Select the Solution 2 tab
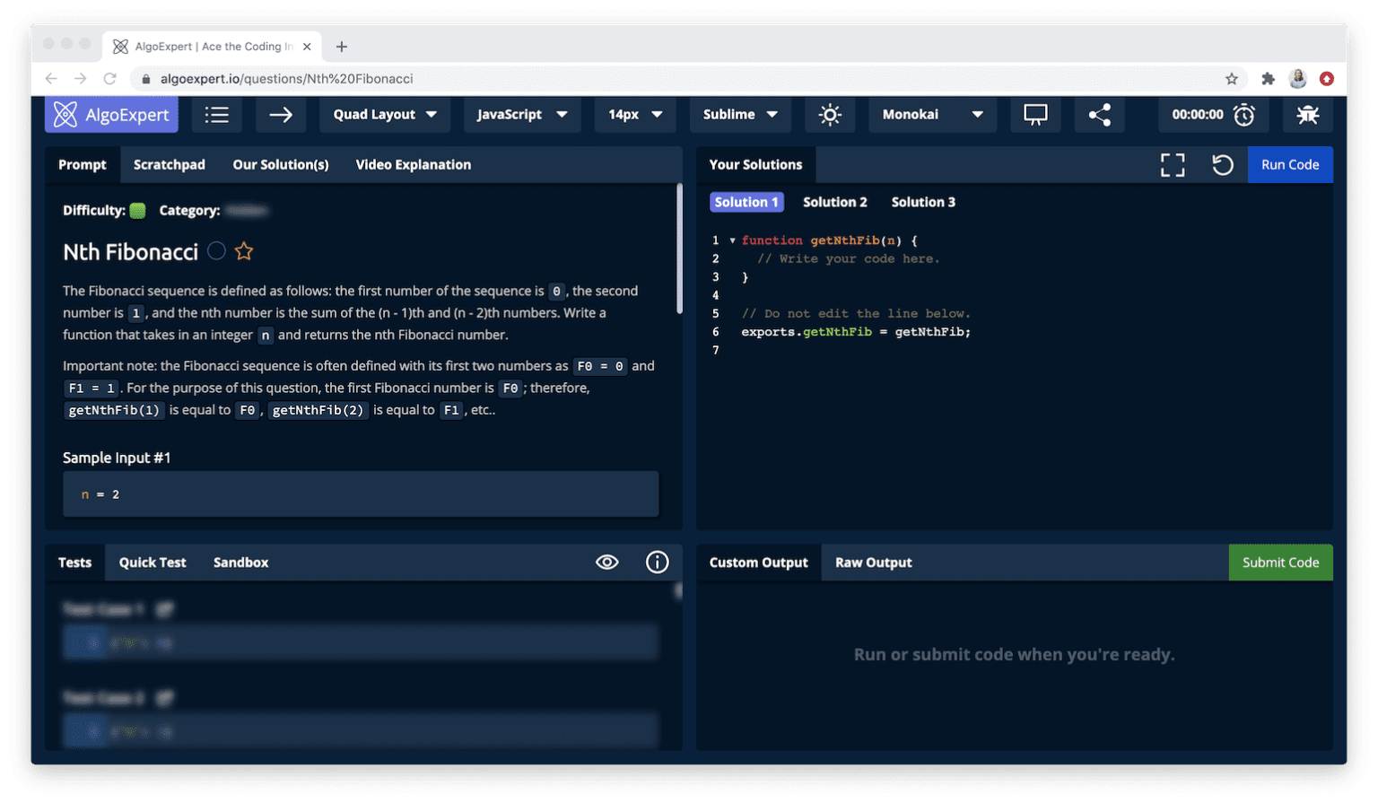Screen dimensions: 1378x803 834,203
